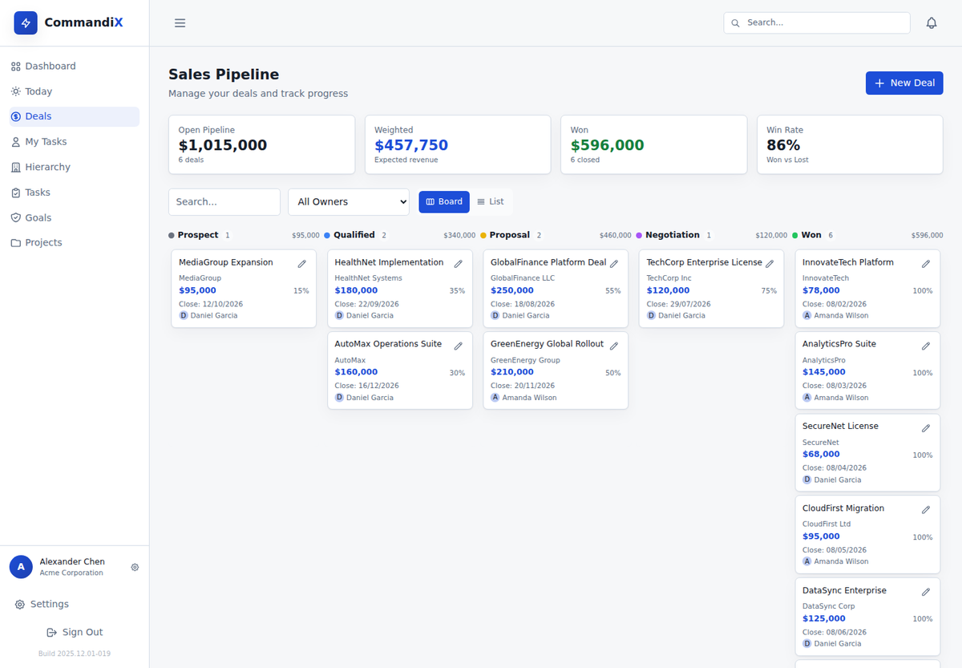Image resolution: width=962 pixels, height=668 pixels.
Task: Click the Win Rate summary card
Action: click(850, 144)
